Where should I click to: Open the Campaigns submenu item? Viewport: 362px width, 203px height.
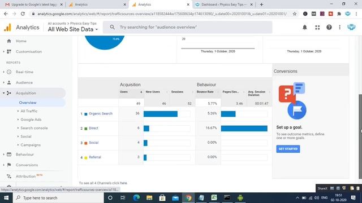pyautogui.click(x=31, y=145)
